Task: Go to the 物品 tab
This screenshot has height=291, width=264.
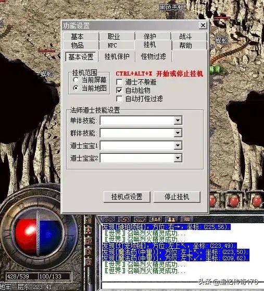Action: 81,45
